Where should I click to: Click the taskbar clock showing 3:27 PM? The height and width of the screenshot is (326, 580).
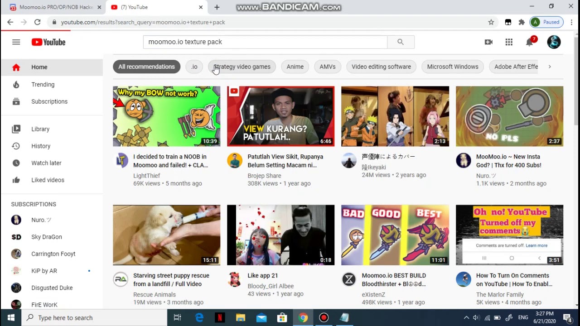tap(544, 318)
